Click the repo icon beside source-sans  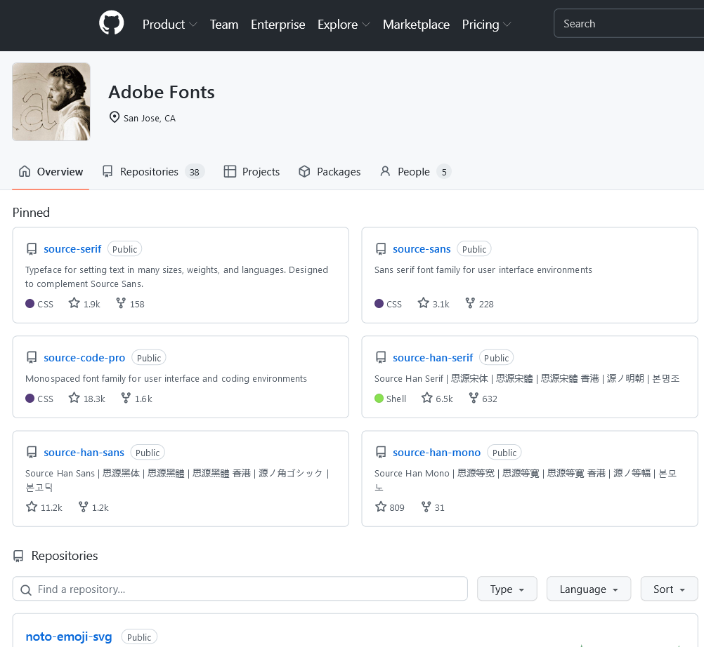[x=381, y=249]
